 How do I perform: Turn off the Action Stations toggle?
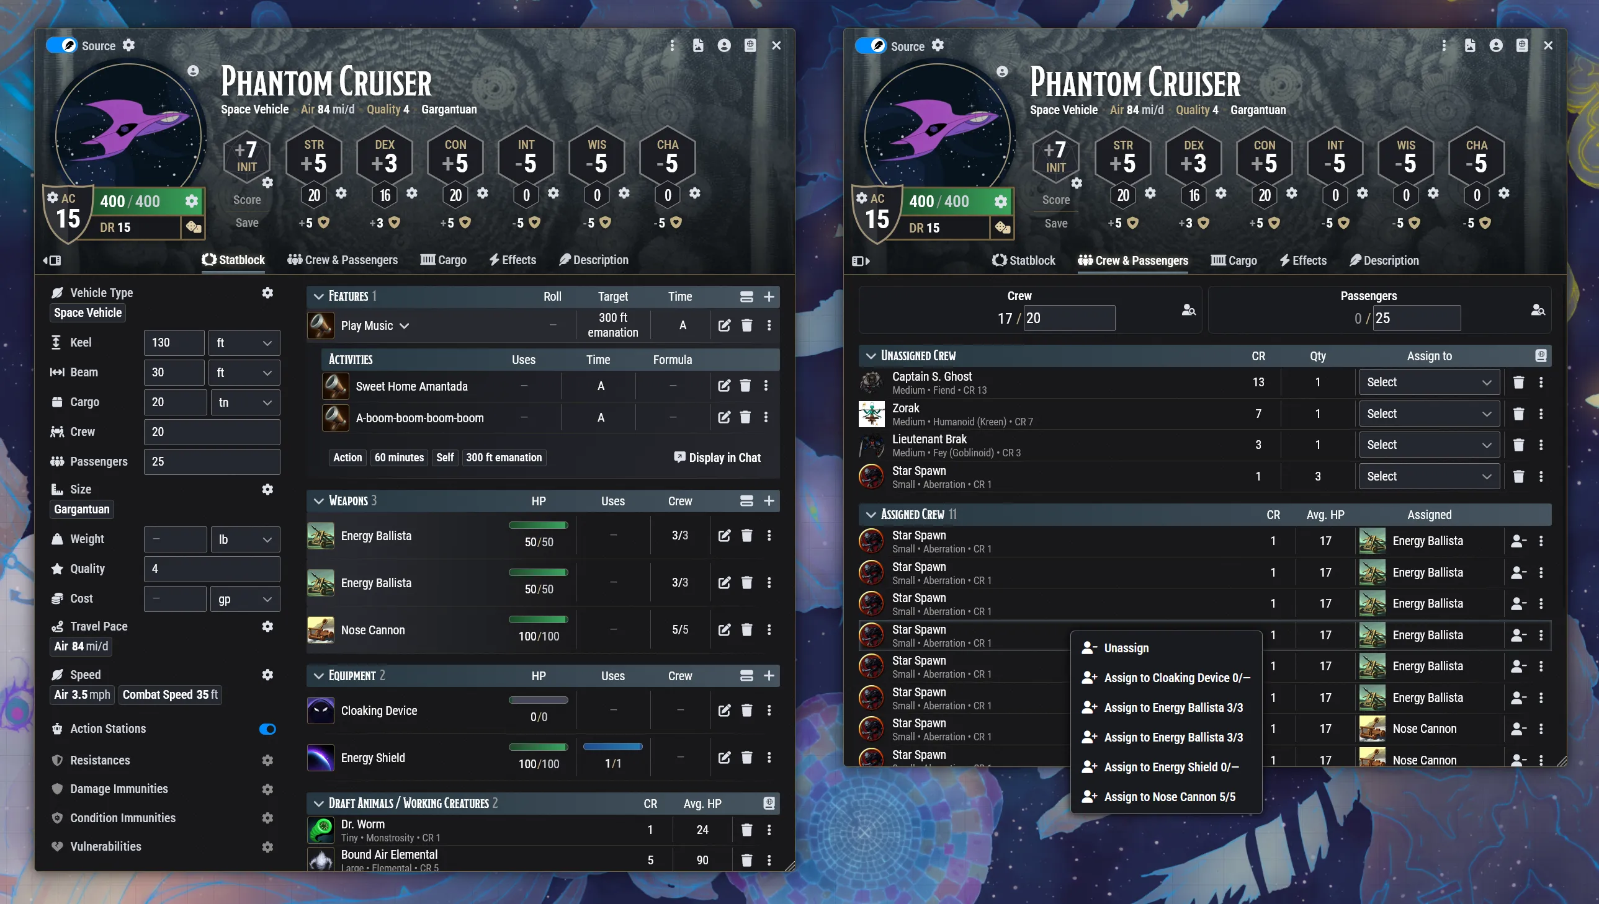pyautogui.click(x=267, y=729)
